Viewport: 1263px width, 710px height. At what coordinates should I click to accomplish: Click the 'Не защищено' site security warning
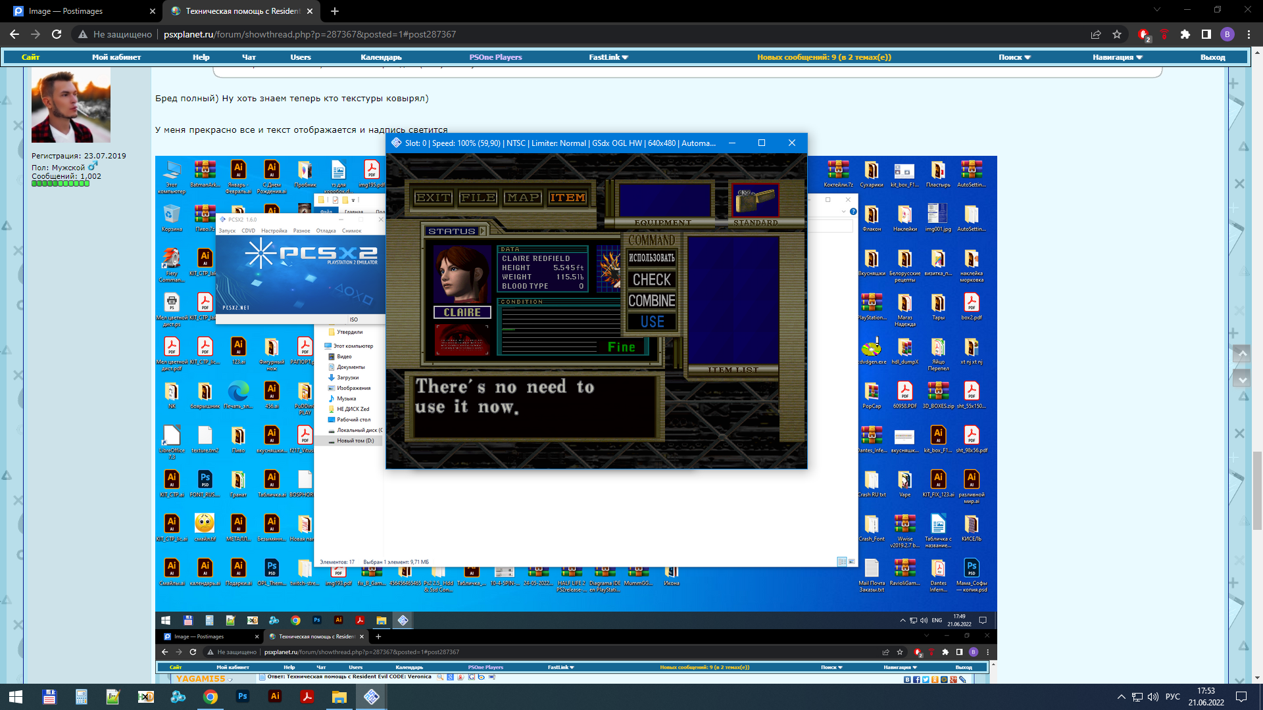click(x=115, y=34)
